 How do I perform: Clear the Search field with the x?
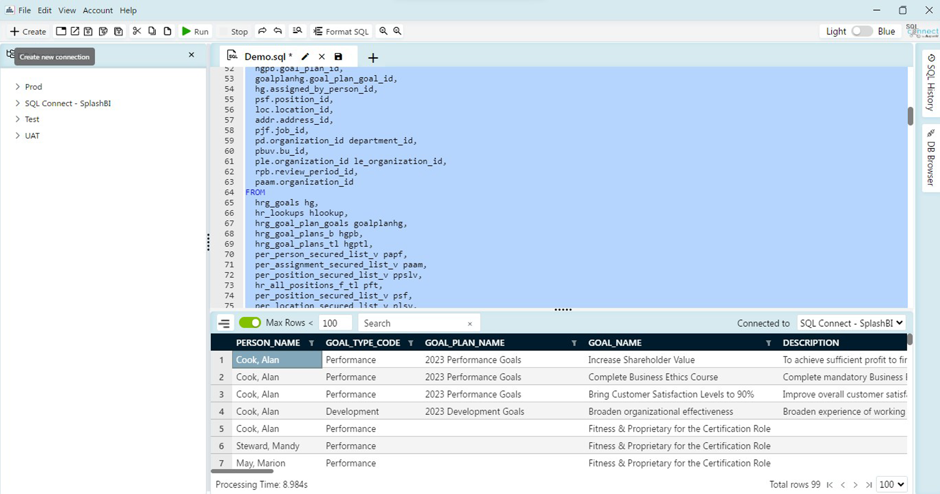click(x=469, y=323)
